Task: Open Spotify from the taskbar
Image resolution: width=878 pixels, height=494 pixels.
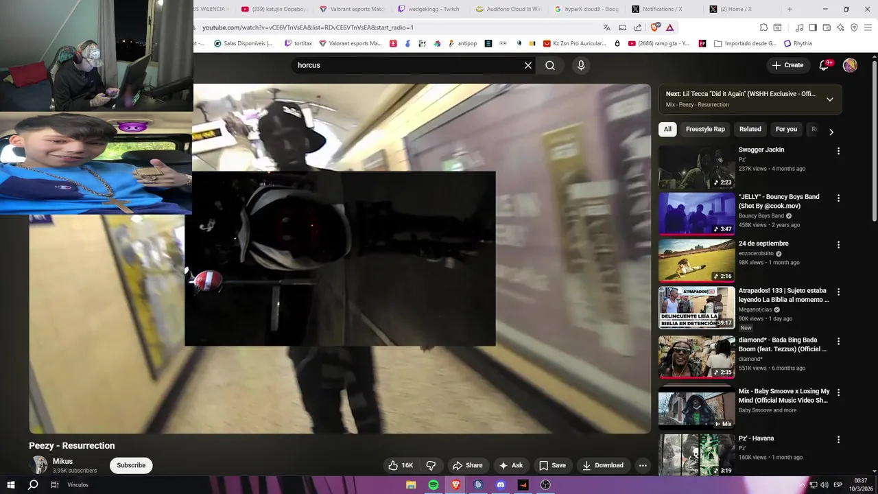Action: (x=434, y=484)
